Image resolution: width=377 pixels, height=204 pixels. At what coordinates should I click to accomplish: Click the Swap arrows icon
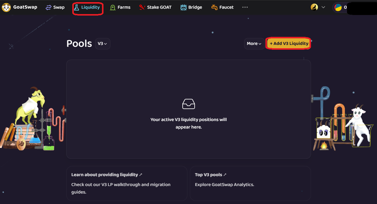click(x=49, y=7)
